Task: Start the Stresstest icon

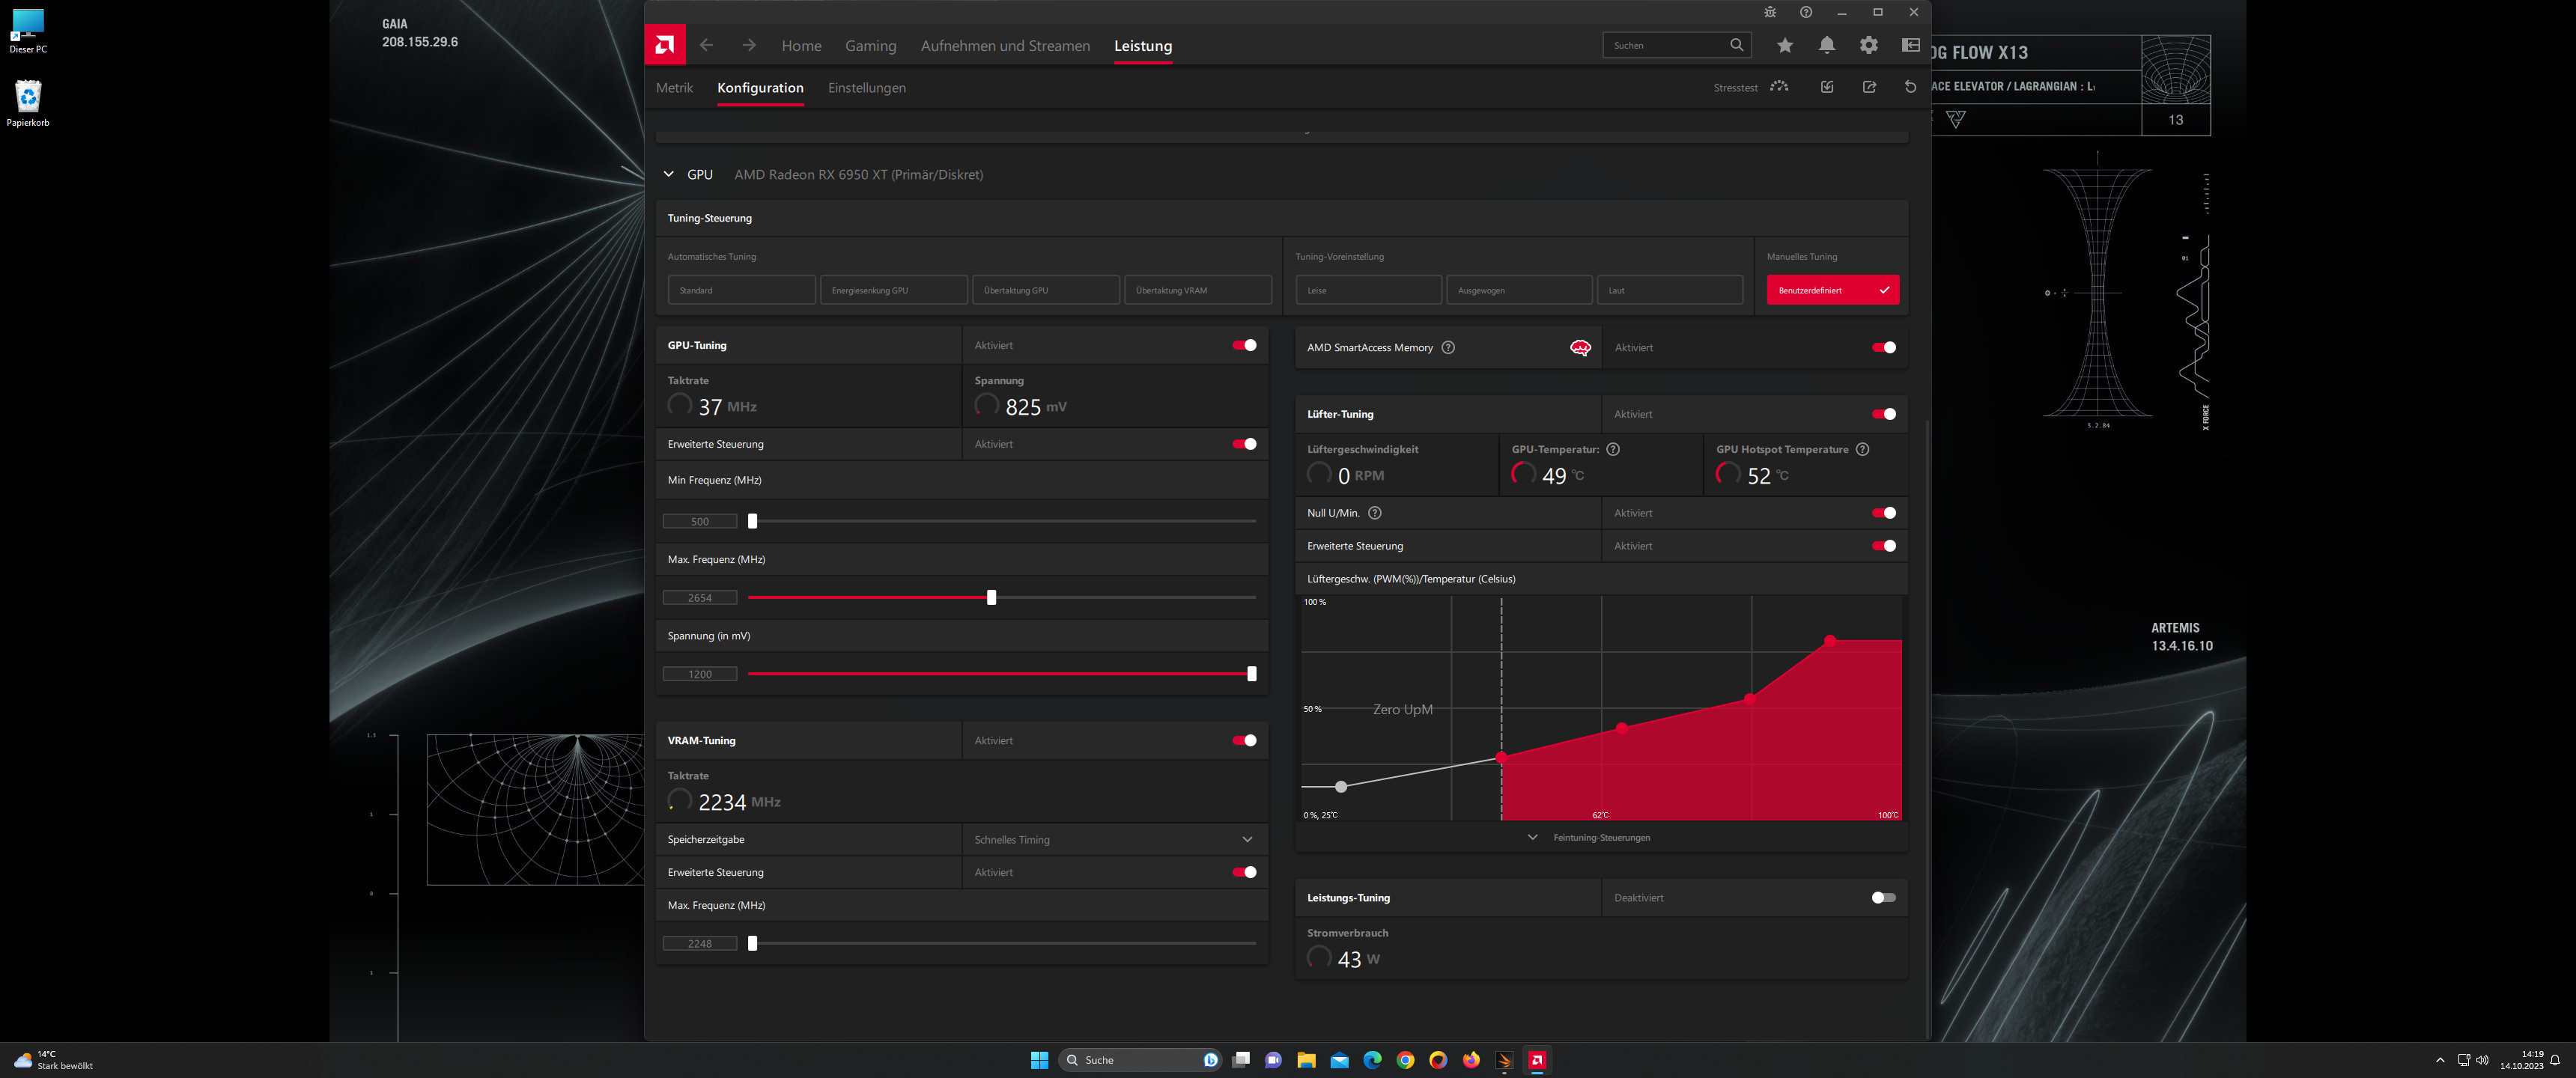Action: pyautogui.click(x=1779, y=87)
